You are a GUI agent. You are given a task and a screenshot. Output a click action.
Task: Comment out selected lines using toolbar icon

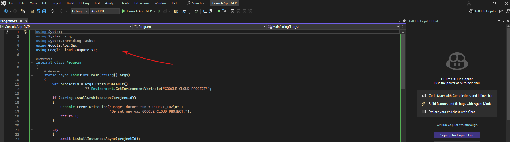218,11
